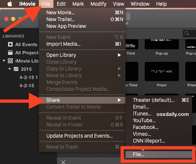Select Update Projects and Events…
The width and height of the screenshot is (196, 164).
pyautogui.click(x=82, y=136)
